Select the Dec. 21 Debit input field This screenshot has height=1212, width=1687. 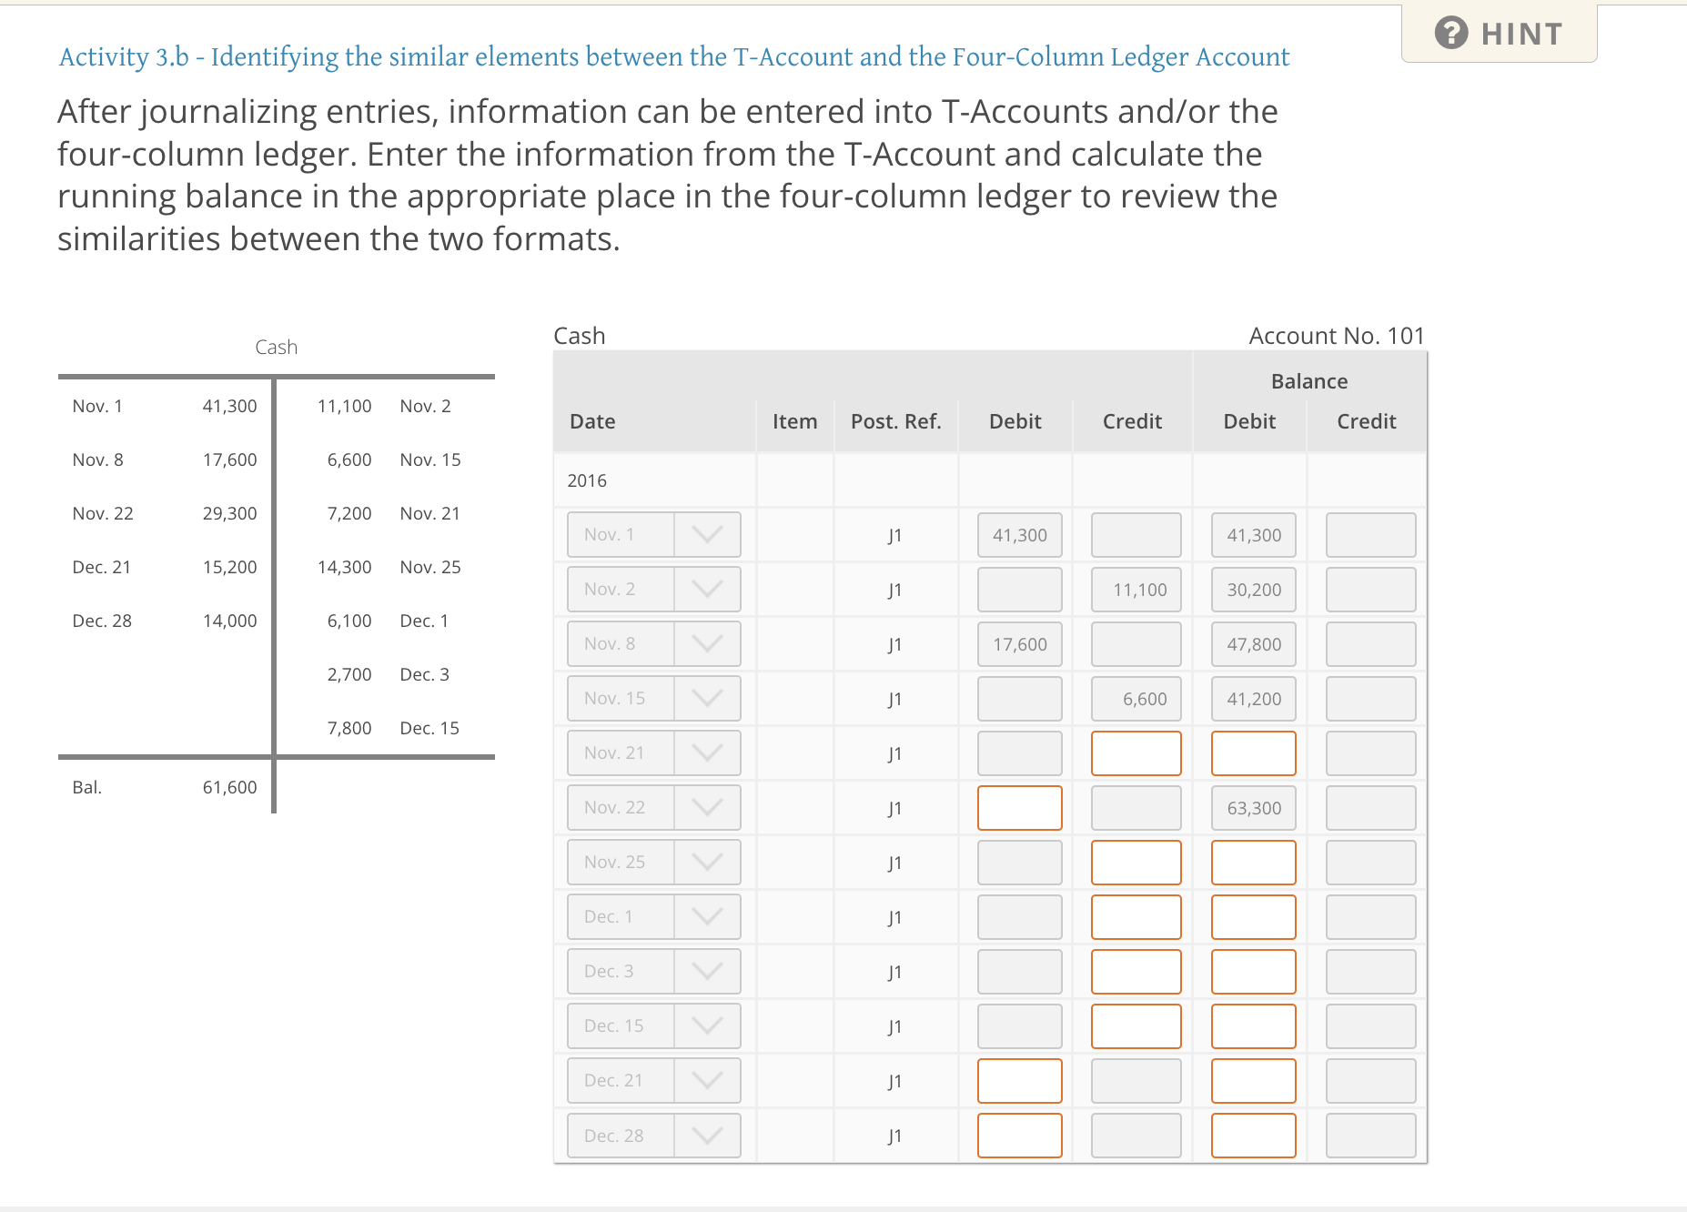coord(1020,1080)
